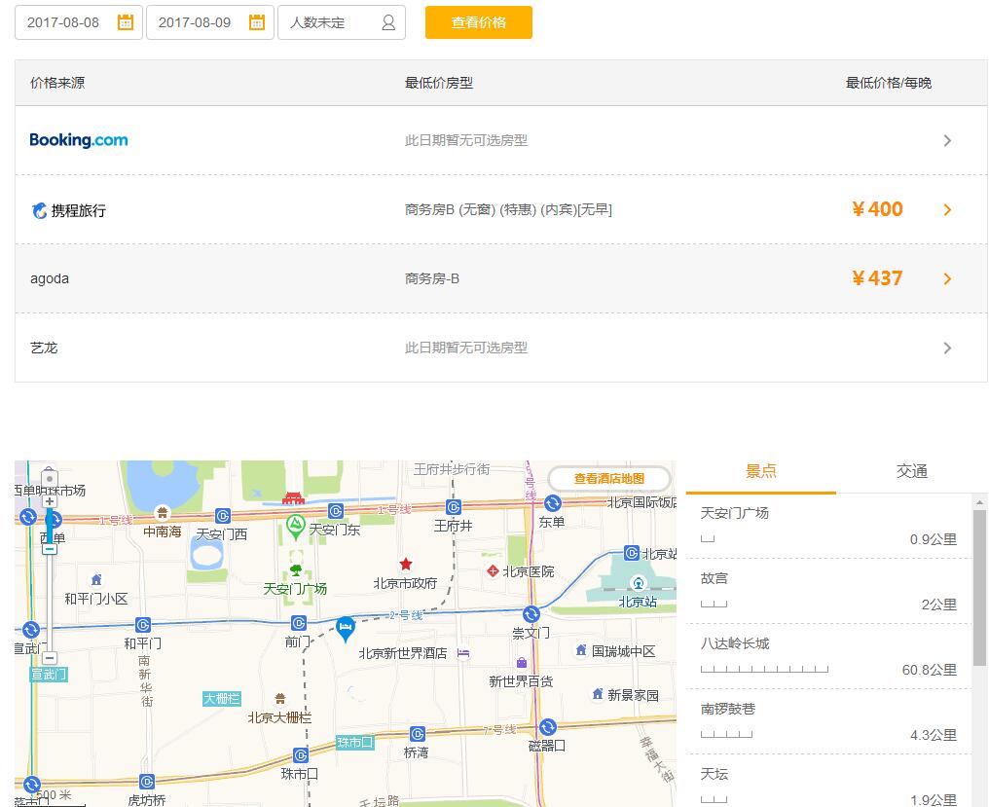This screenshot has width=989, height=807.
Task: Zoom in the map with plus button
Action: coord(50,501)
